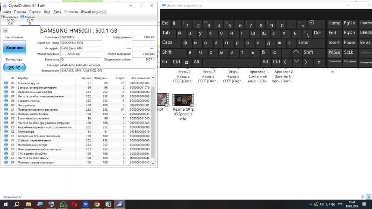Click the Прошивка field 2AC101C4
The height and width of the screenshot is (209, 372).
coord(81,37)
